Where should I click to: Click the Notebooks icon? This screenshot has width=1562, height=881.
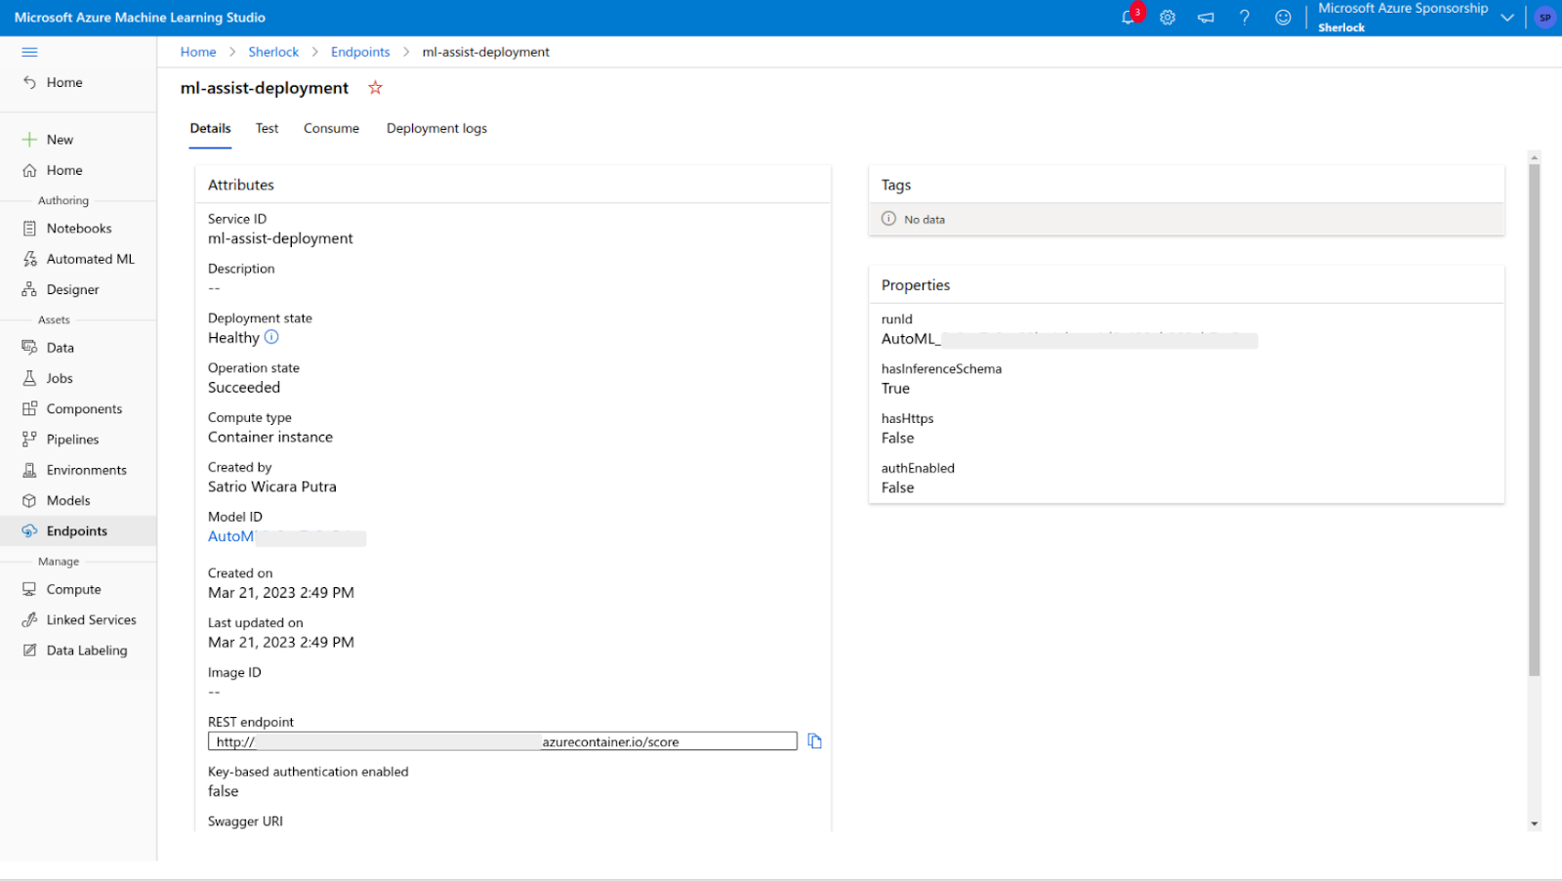click(x=29, y=229)
